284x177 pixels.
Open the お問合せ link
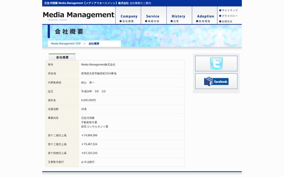tap(226, 21)
